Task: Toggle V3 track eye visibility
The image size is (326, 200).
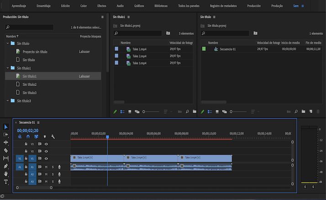Action: click(46, 144)
